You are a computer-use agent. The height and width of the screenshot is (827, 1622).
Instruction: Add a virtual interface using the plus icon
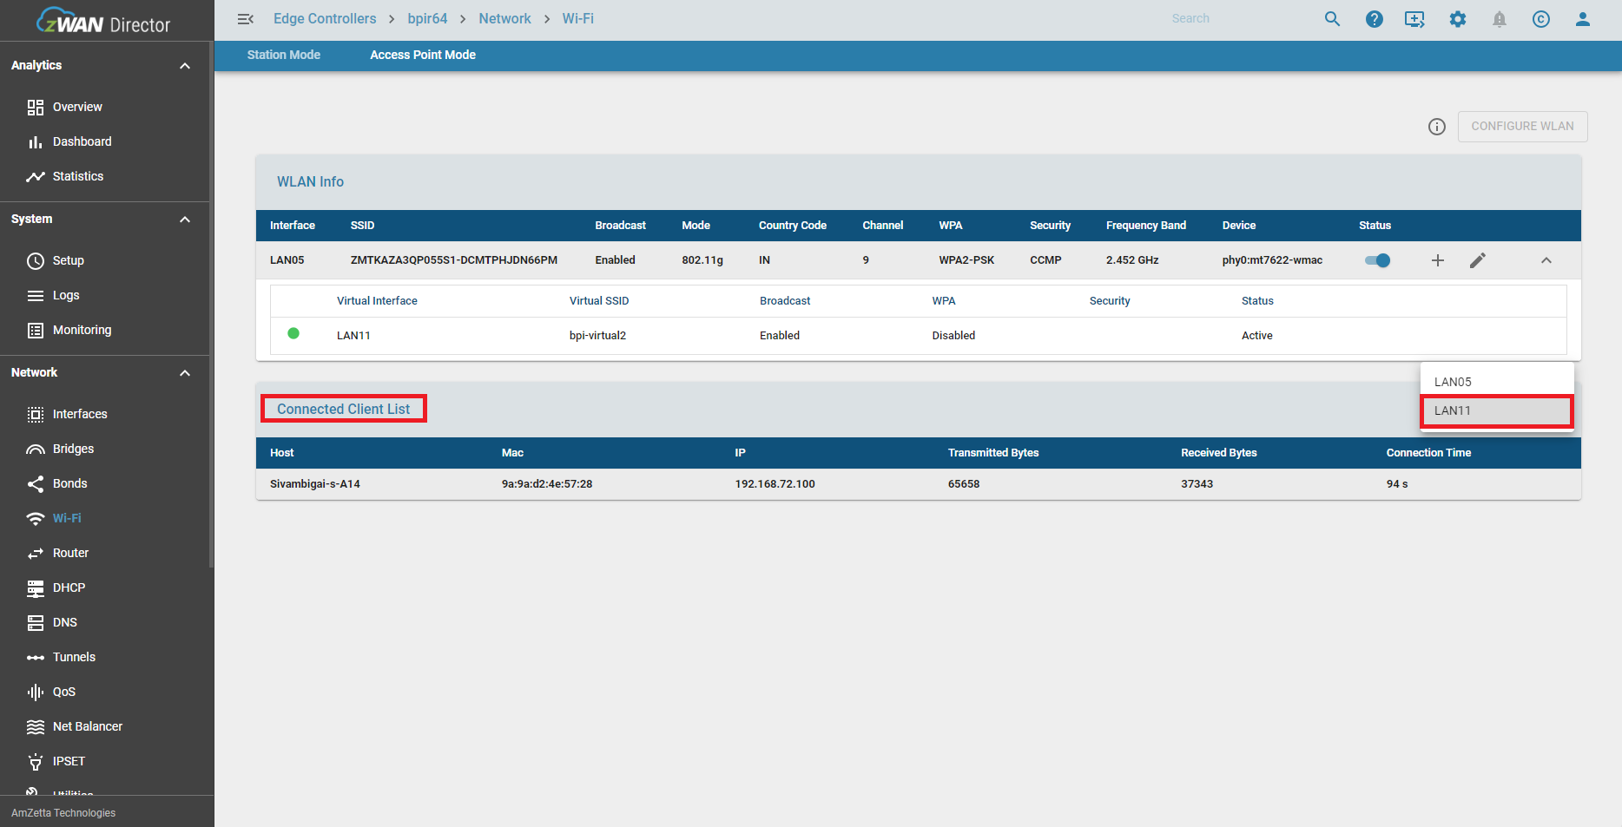(1438, 259)
